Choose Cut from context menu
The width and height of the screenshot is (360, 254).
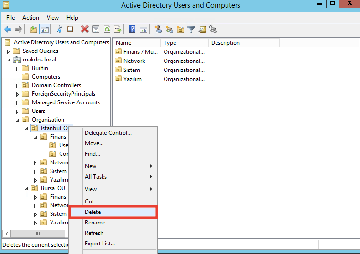click(113, 202)
